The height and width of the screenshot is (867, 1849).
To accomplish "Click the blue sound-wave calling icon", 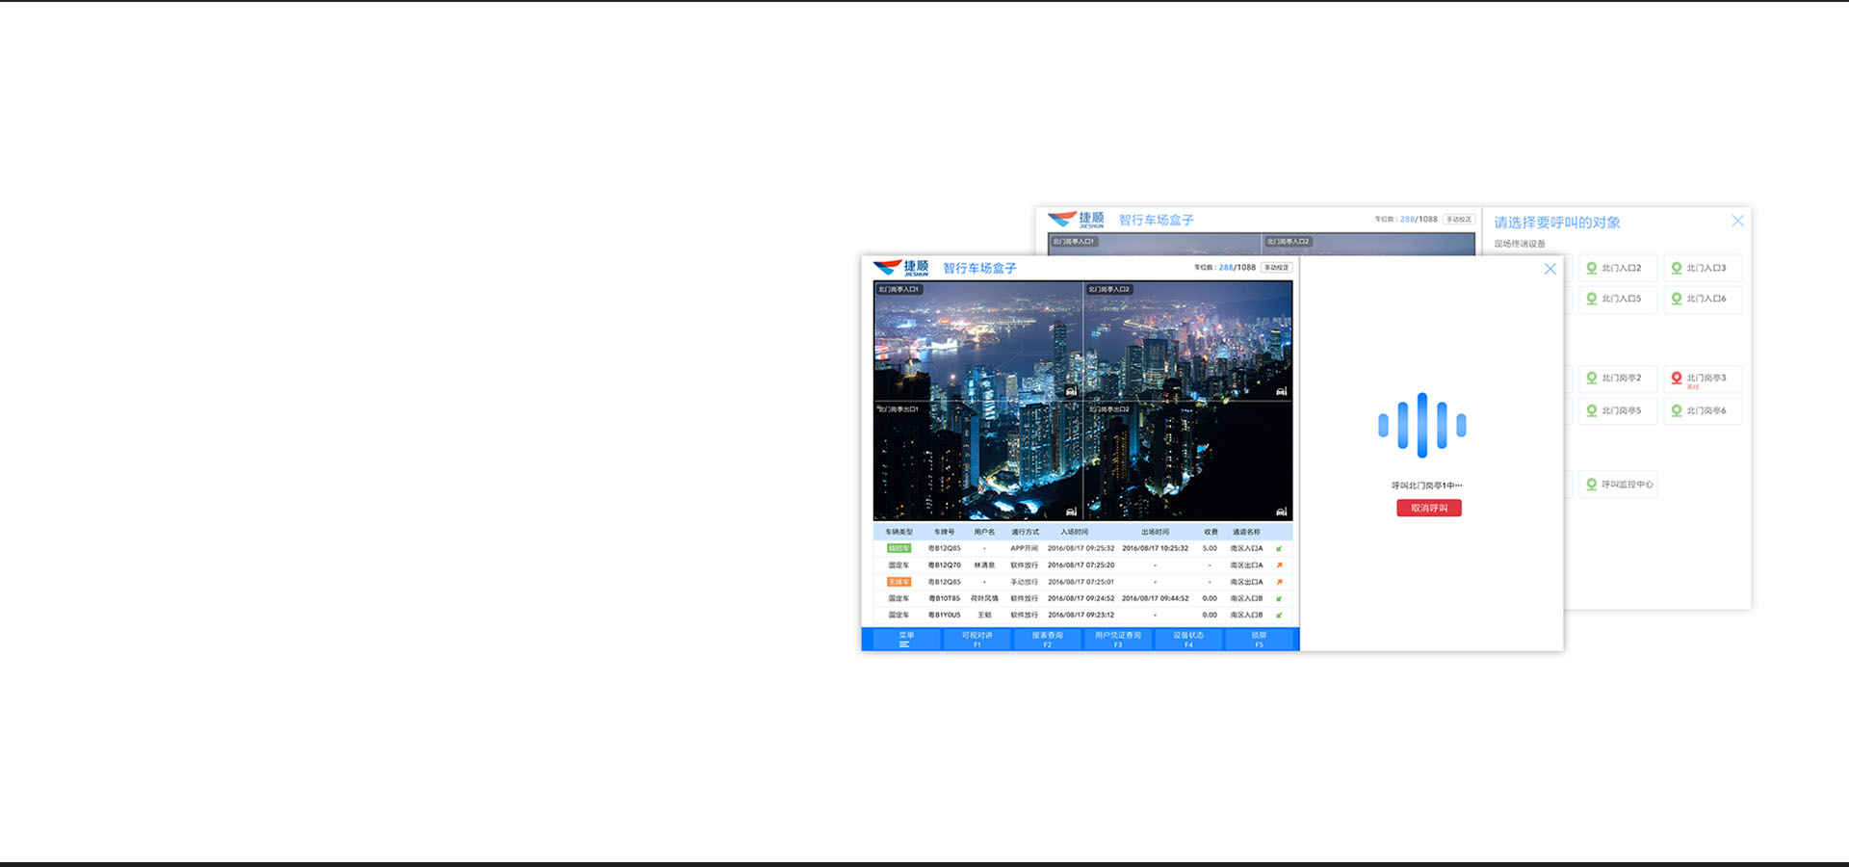I will pos(1422,425).
